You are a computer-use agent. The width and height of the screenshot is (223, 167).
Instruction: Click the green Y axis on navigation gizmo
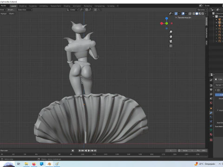click(x=167, y=24)
